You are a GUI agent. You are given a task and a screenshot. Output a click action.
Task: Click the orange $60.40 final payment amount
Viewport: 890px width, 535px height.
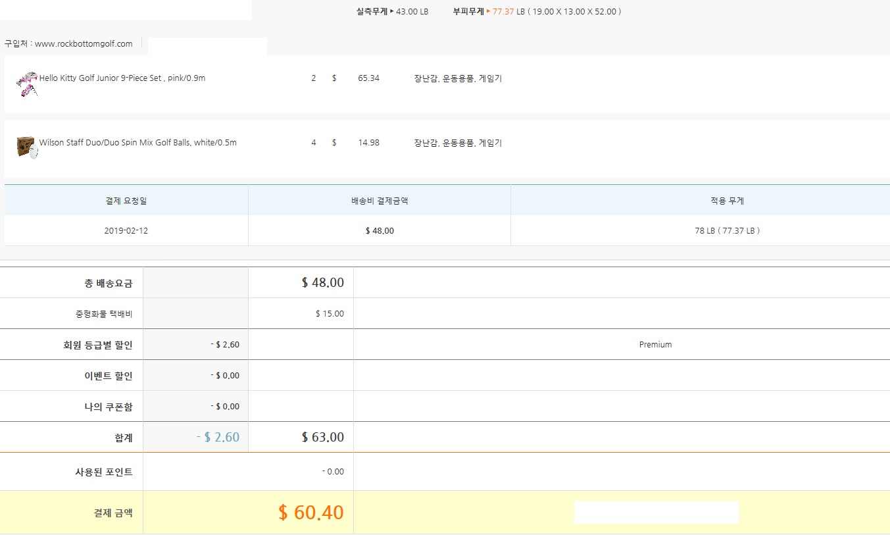point(310,513)
